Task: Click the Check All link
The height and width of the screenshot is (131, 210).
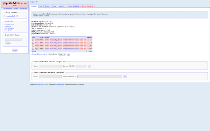Action: point(35,54)
